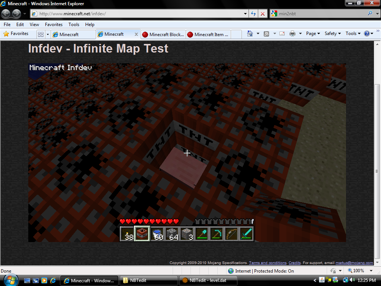Open the Tools menu in menu bar

[74, 25]
